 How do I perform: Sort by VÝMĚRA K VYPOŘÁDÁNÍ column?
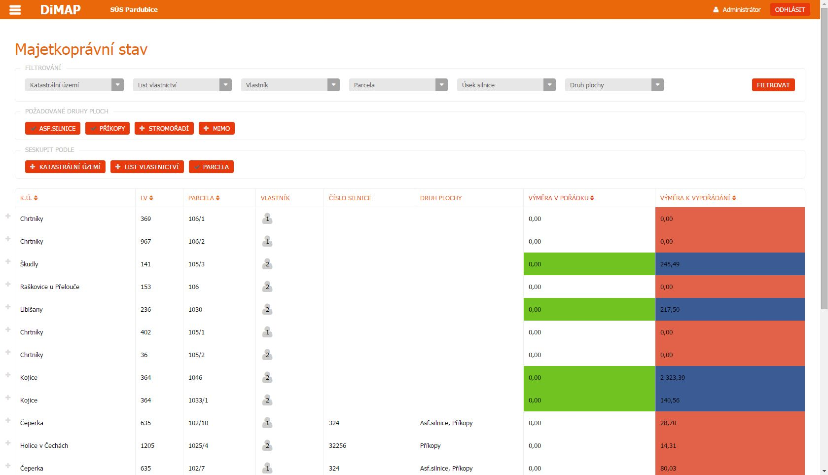coord(698,198)
